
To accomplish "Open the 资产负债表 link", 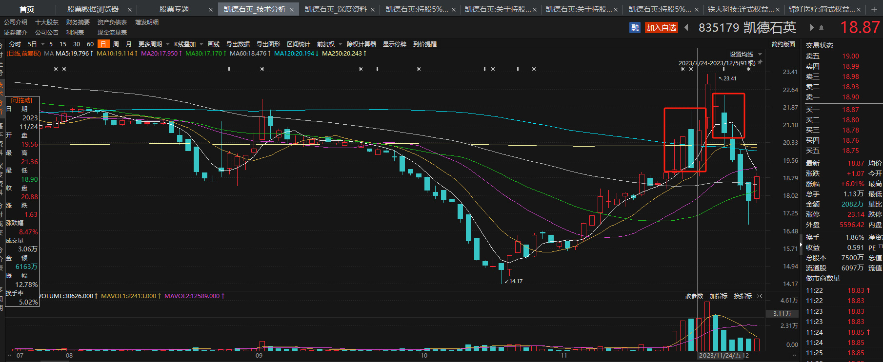I will point(112,22).
